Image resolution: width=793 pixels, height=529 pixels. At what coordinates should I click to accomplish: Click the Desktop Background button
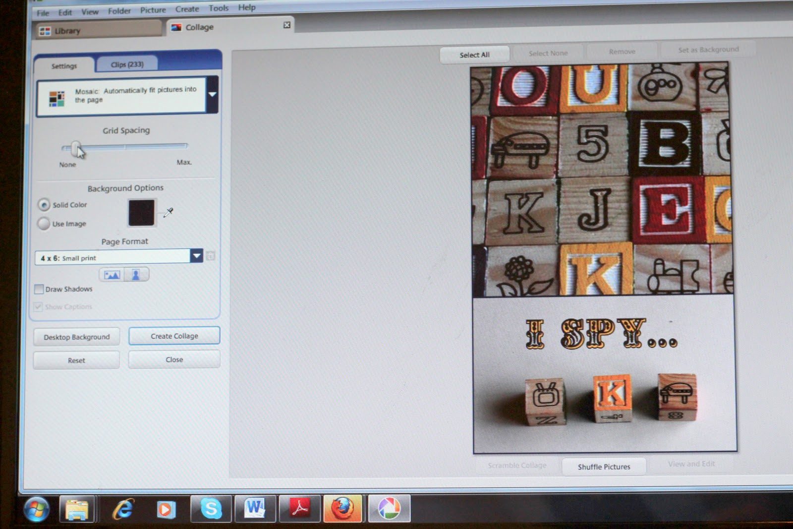click(76, 337)
